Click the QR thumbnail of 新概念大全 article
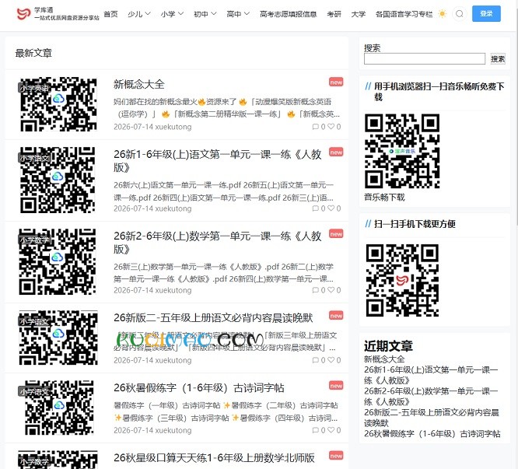The image size is (518, 469). (58, 104)
